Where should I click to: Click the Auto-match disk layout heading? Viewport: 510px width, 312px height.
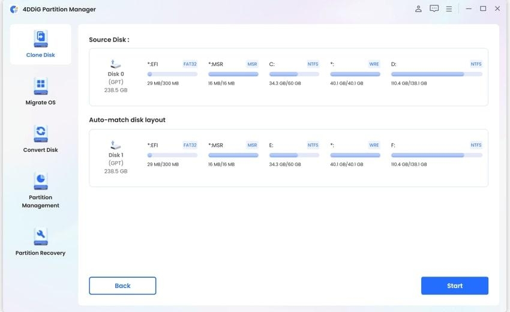pyautogui.click(x=127, y=120)
